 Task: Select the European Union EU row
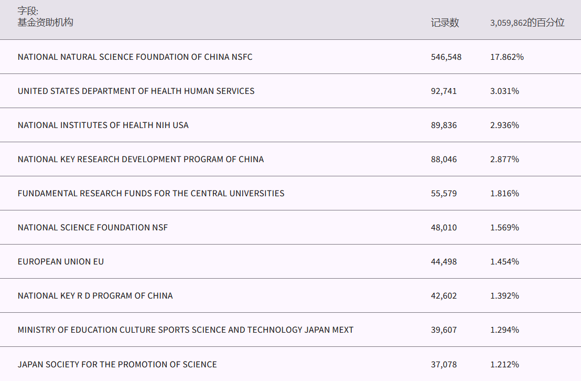point(61,261)
